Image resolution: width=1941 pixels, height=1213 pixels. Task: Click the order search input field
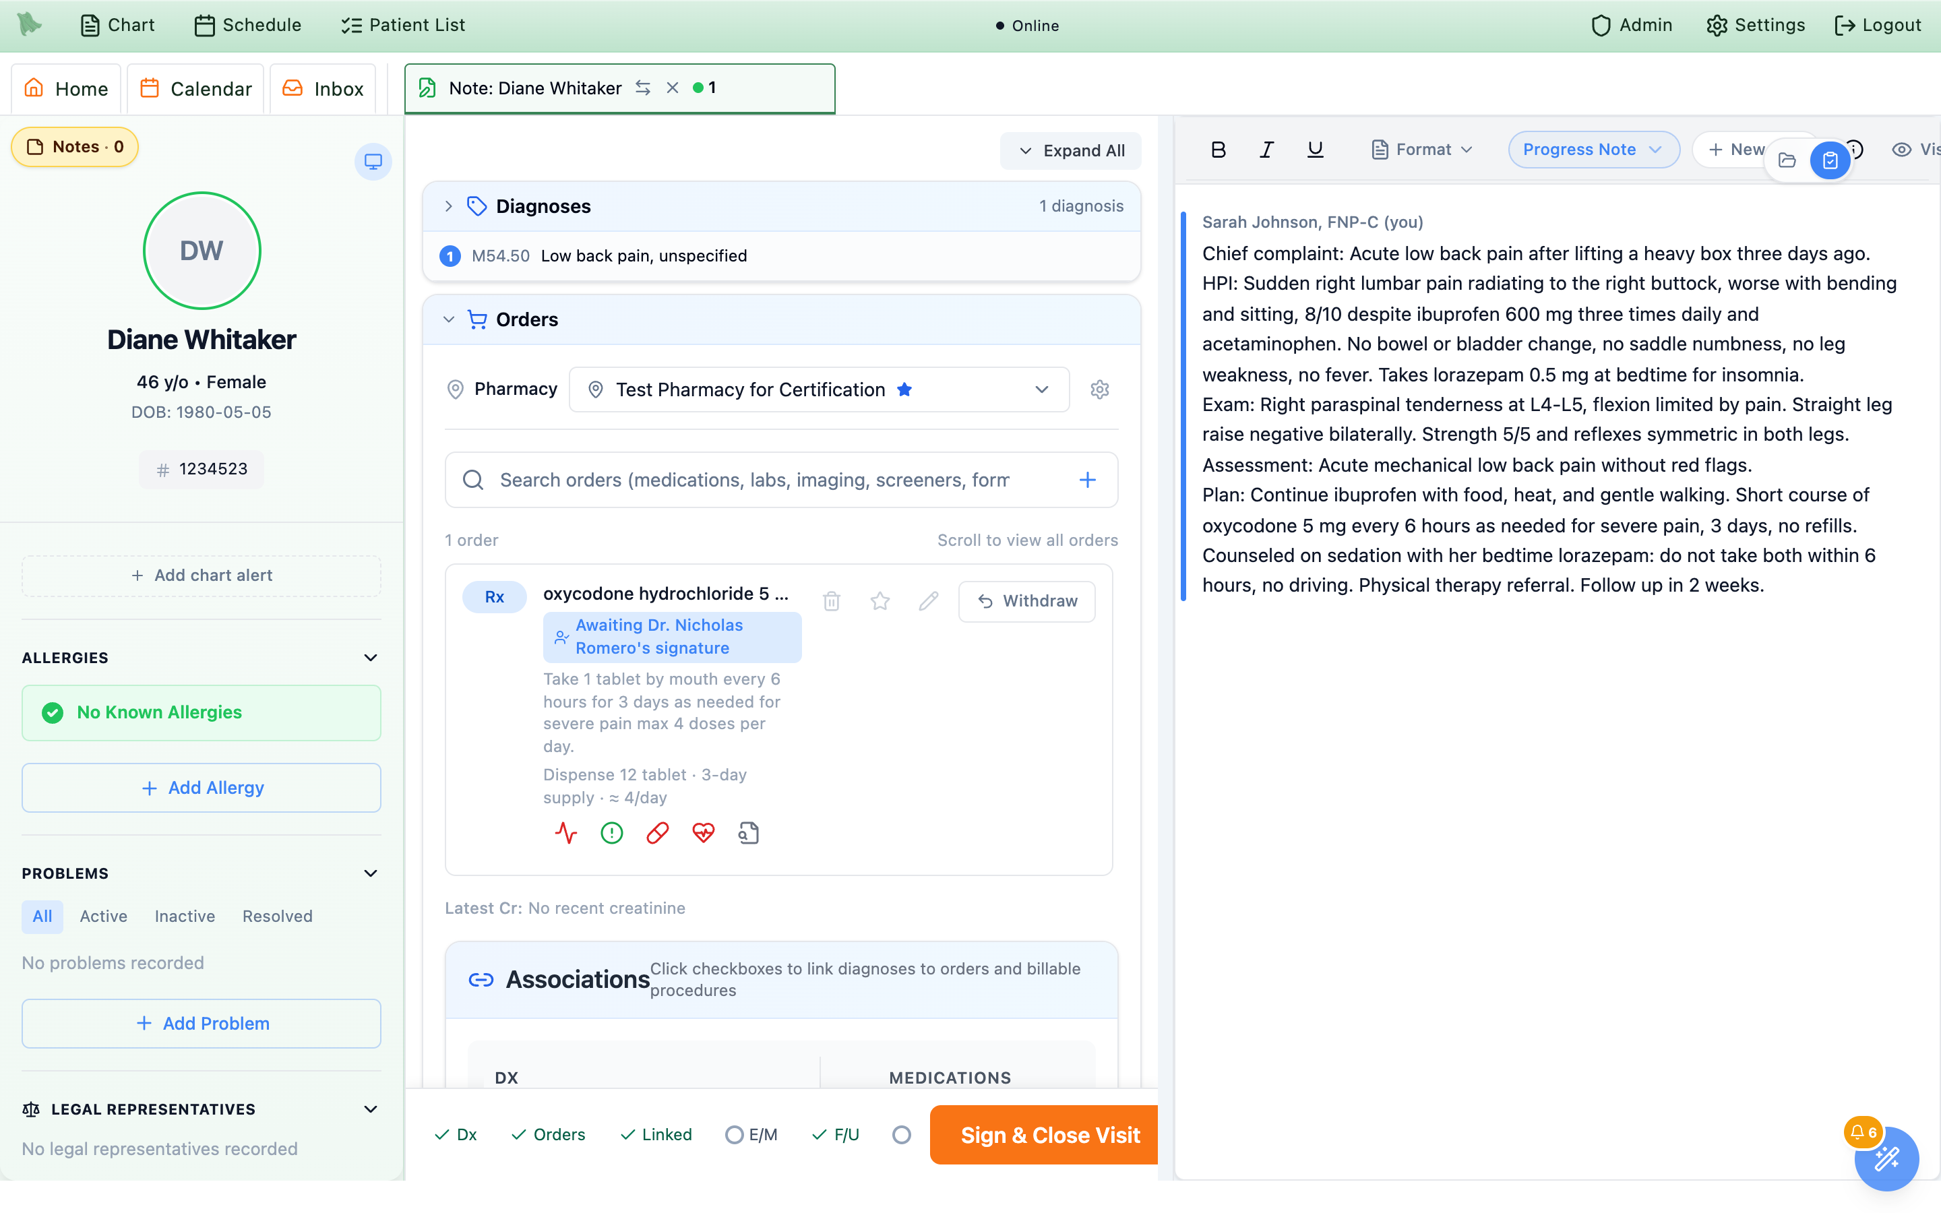(780, 480)
